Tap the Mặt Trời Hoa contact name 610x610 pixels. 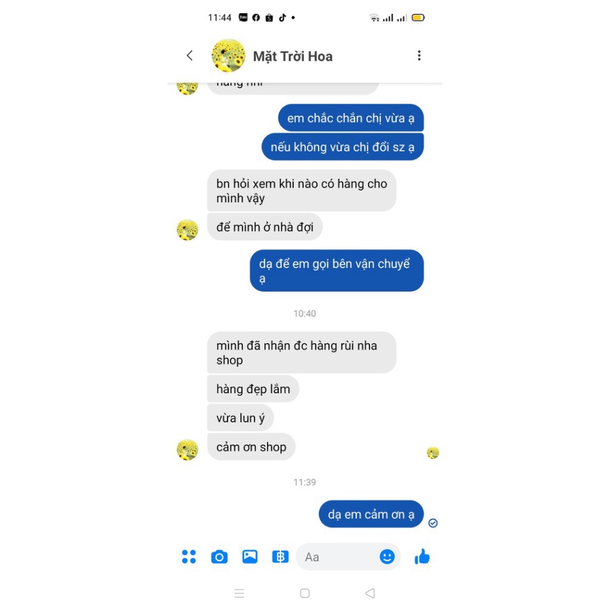pos(293,56)
